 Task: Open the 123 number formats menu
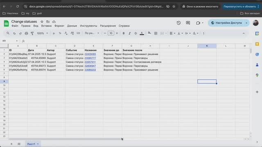pyautogui.click(x=78, y=33)
